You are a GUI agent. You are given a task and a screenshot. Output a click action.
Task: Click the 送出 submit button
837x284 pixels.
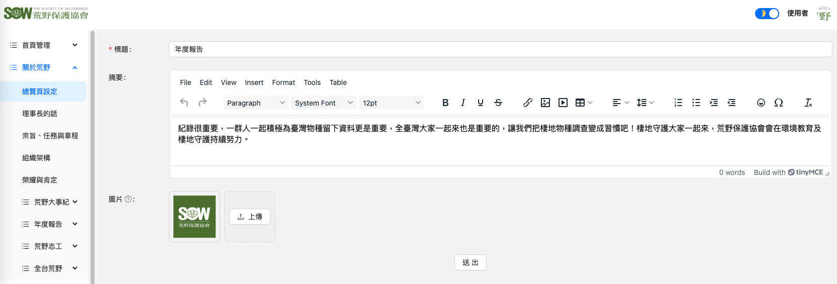[x=470, y=262]
